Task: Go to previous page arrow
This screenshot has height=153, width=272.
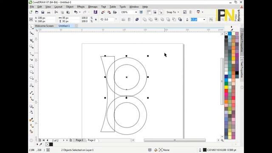Action: click(47, 140)
